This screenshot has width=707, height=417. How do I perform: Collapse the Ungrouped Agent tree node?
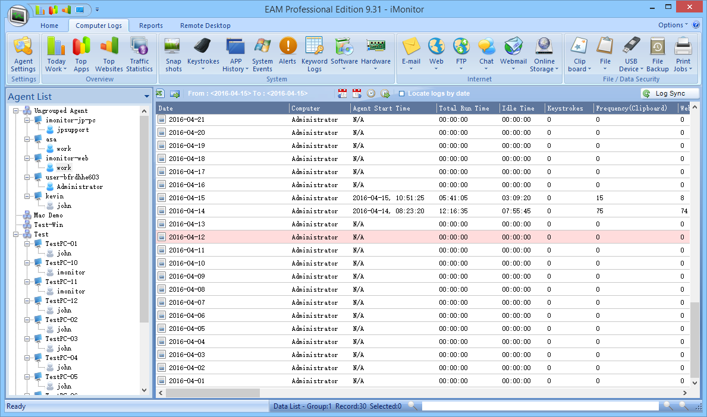(x=16, y=111)
